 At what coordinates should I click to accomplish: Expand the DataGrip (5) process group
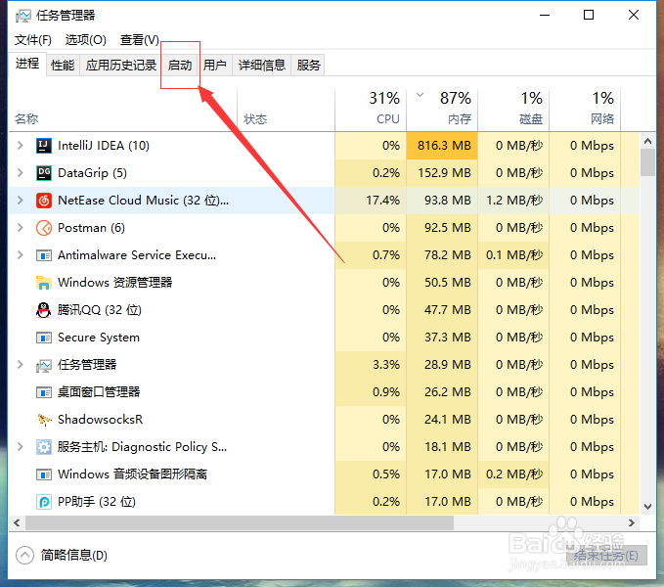point(20,173)
